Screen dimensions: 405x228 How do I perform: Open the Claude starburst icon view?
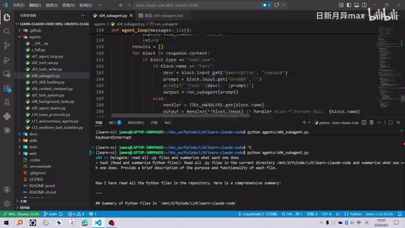tap(7, 130)
